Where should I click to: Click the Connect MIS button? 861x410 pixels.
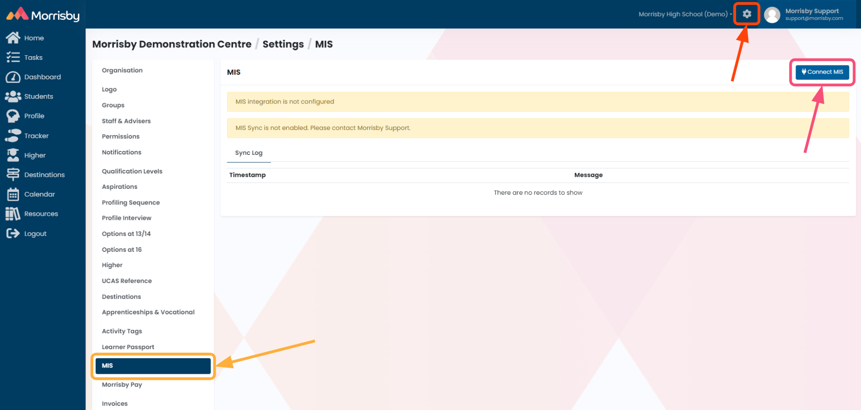pos(822,72)
